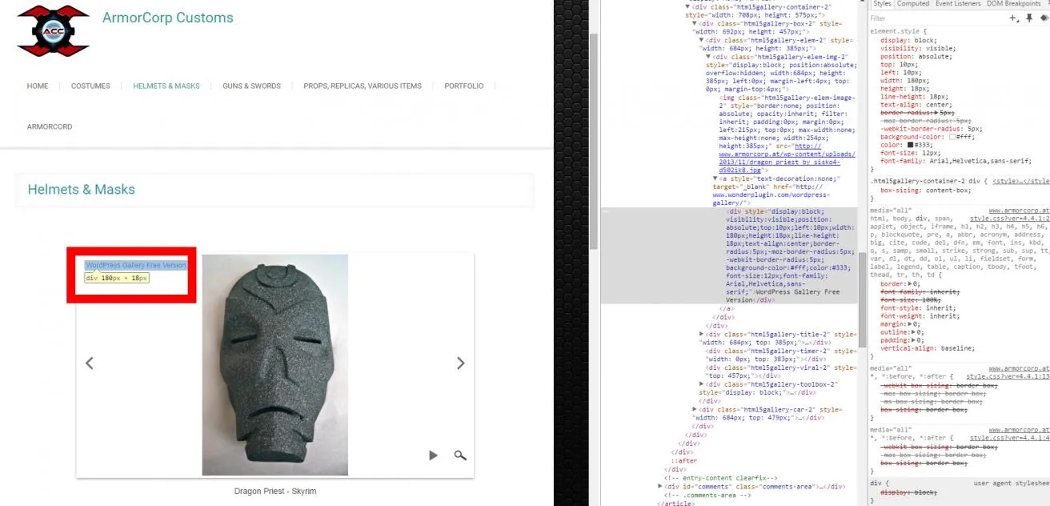The image size is (1050, 506).
Task: Open the Event Listeners tab
Action: [958, 4]
